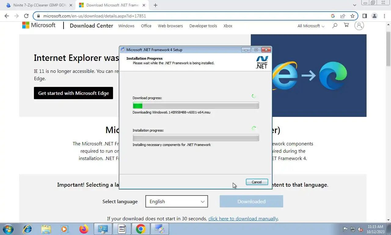Open the shopping cart icon
This screenshot has height=235, width=391.
pyautogui.click(x=346, y=25)
